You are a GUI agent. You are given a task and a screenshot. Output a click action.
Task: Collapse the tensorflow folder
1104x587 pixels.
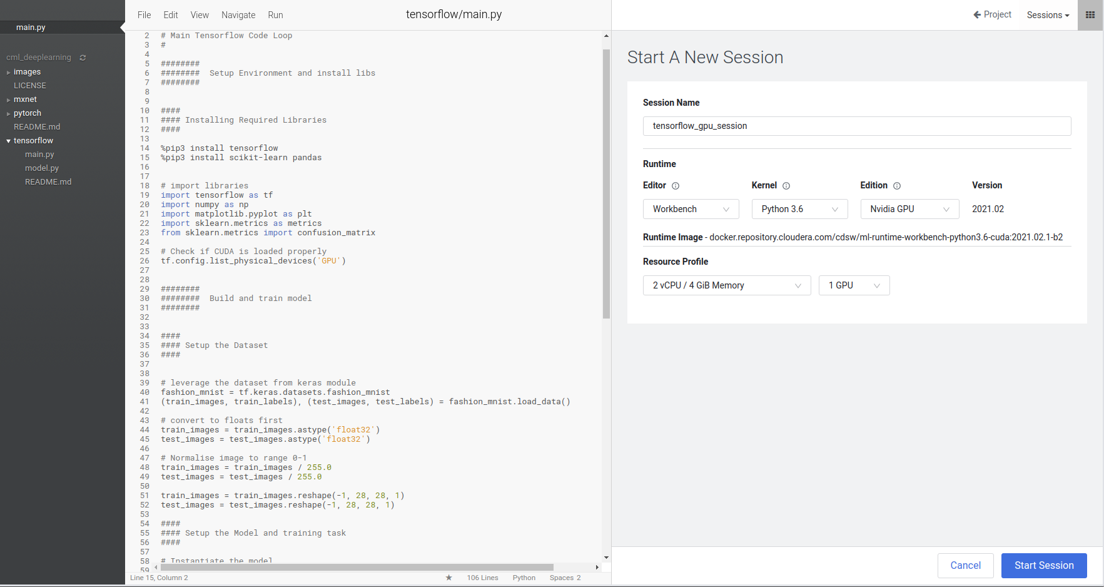click(9, 141)
